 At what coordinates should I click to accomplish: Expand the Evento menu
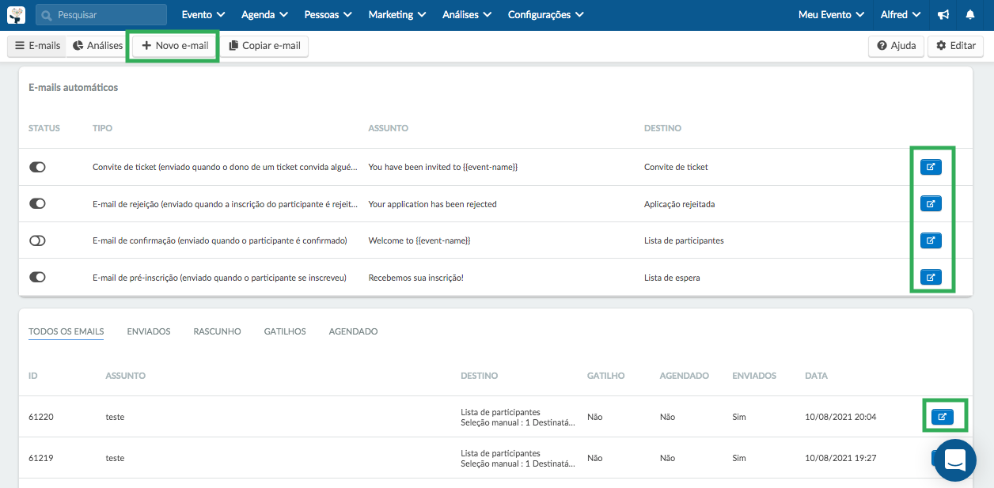203,15
